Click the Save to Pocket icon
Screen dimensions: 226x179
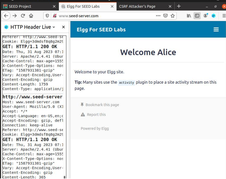165,16
